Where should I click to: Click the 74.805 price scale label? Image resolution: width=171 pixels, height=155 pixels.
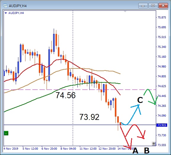162,76
